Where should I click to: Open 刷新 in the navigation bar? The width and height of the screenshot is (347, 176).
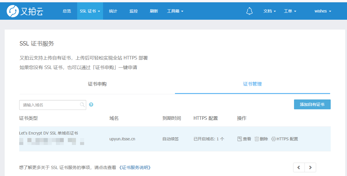click(x=154, y=11)
